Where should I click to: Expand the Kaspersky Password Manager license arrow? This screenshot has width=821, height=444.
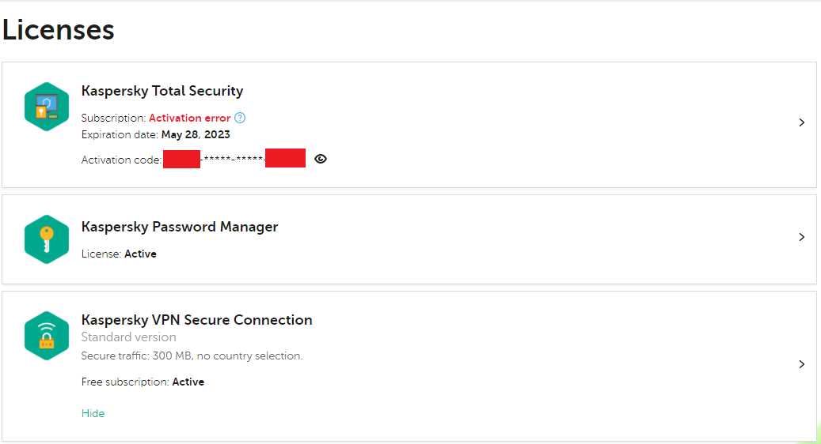(801, 237)
